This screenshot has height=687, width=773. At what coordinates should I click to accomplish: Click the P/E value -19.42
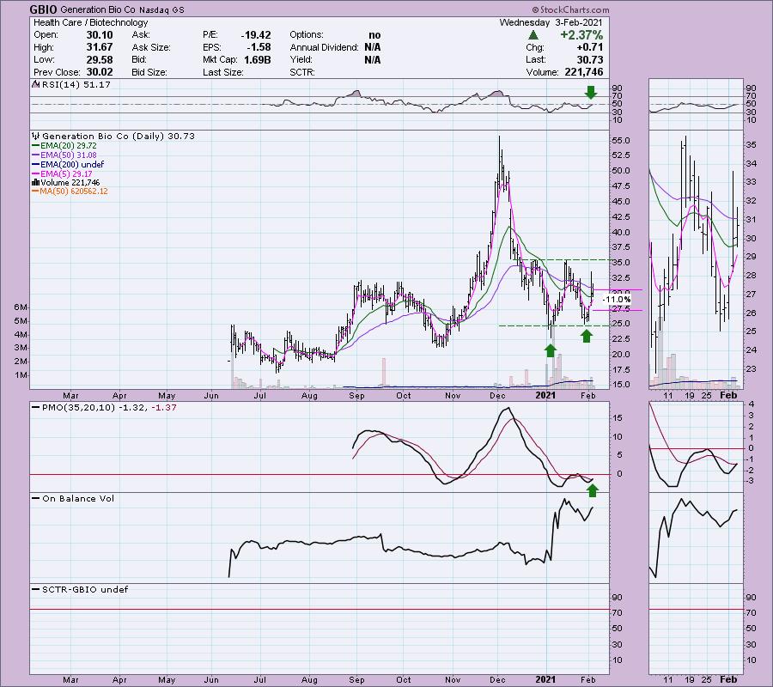click(256, 35)
